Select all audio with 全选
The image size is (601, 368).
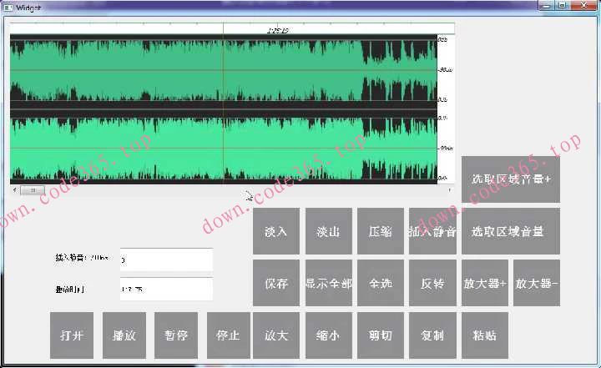381,283
